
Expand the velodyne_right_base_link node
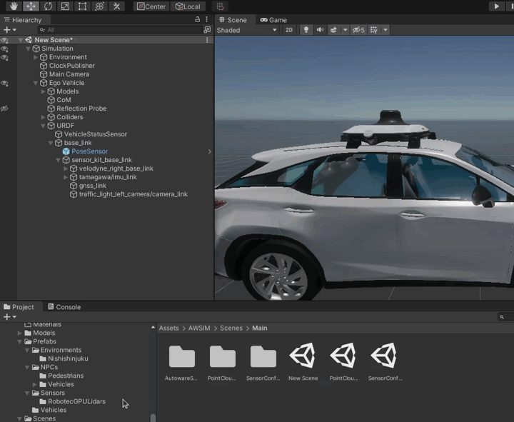[66, 169]
